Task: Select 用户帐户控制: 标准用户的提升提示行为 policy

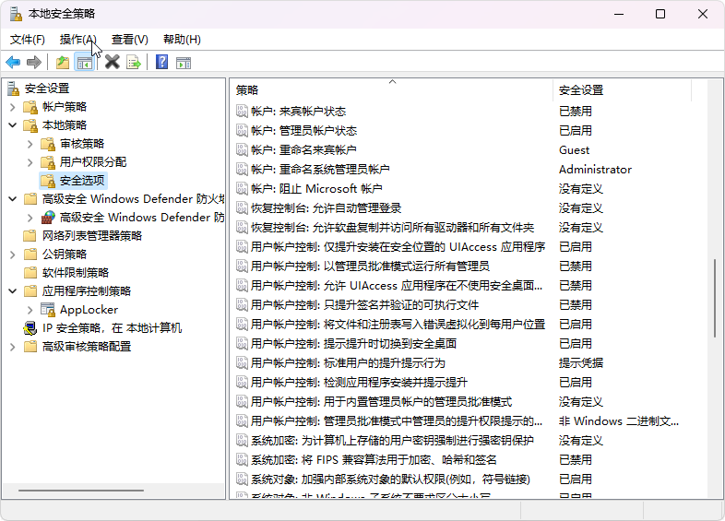Action: click(x=360, y=362)
